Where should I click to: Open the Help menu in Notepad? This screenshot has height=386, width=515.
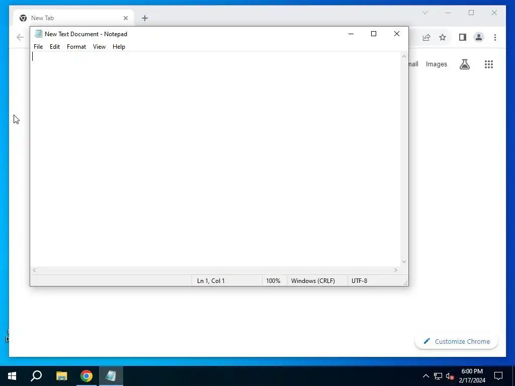119,47
